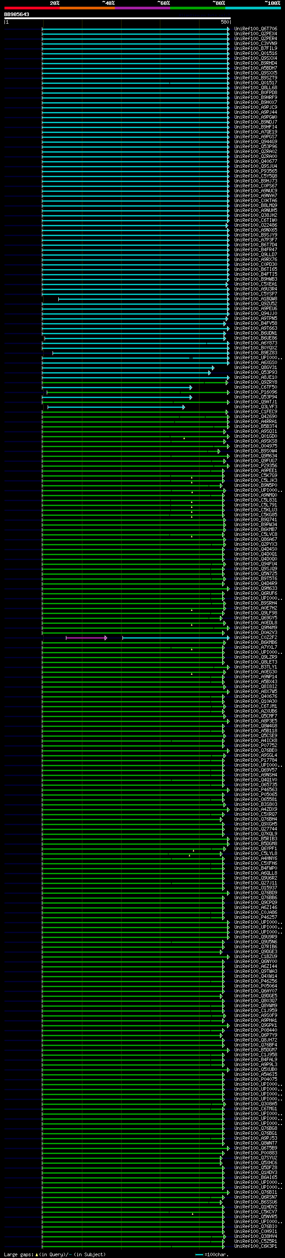Click the UniRef100_B3TLY1 hit label
This screenshot has height=1258, width=285.
(255, 667)
